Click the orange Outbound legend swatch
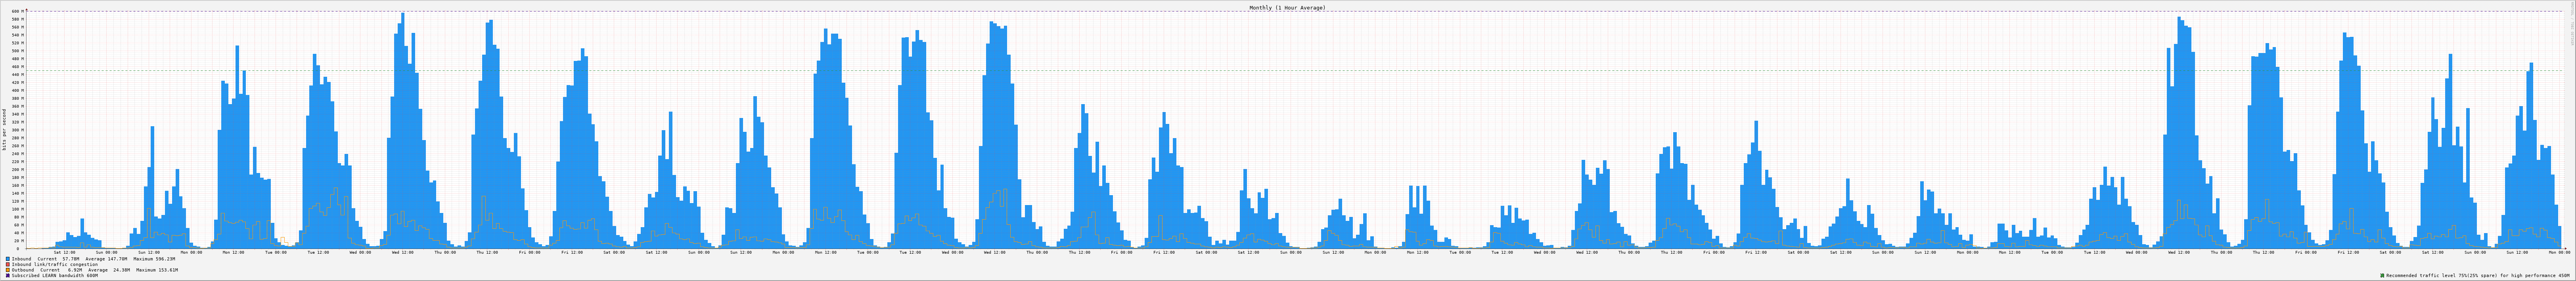 coord(8,270)
